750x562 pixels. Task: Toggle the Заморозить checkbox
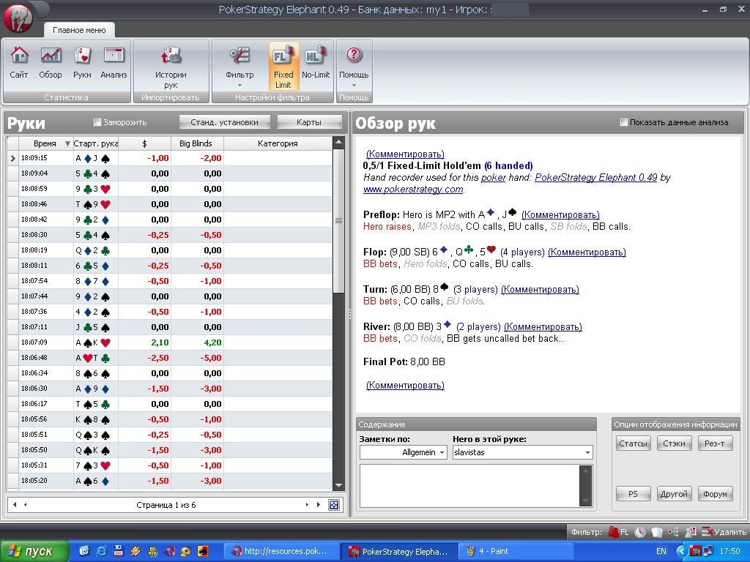[97, 122]
